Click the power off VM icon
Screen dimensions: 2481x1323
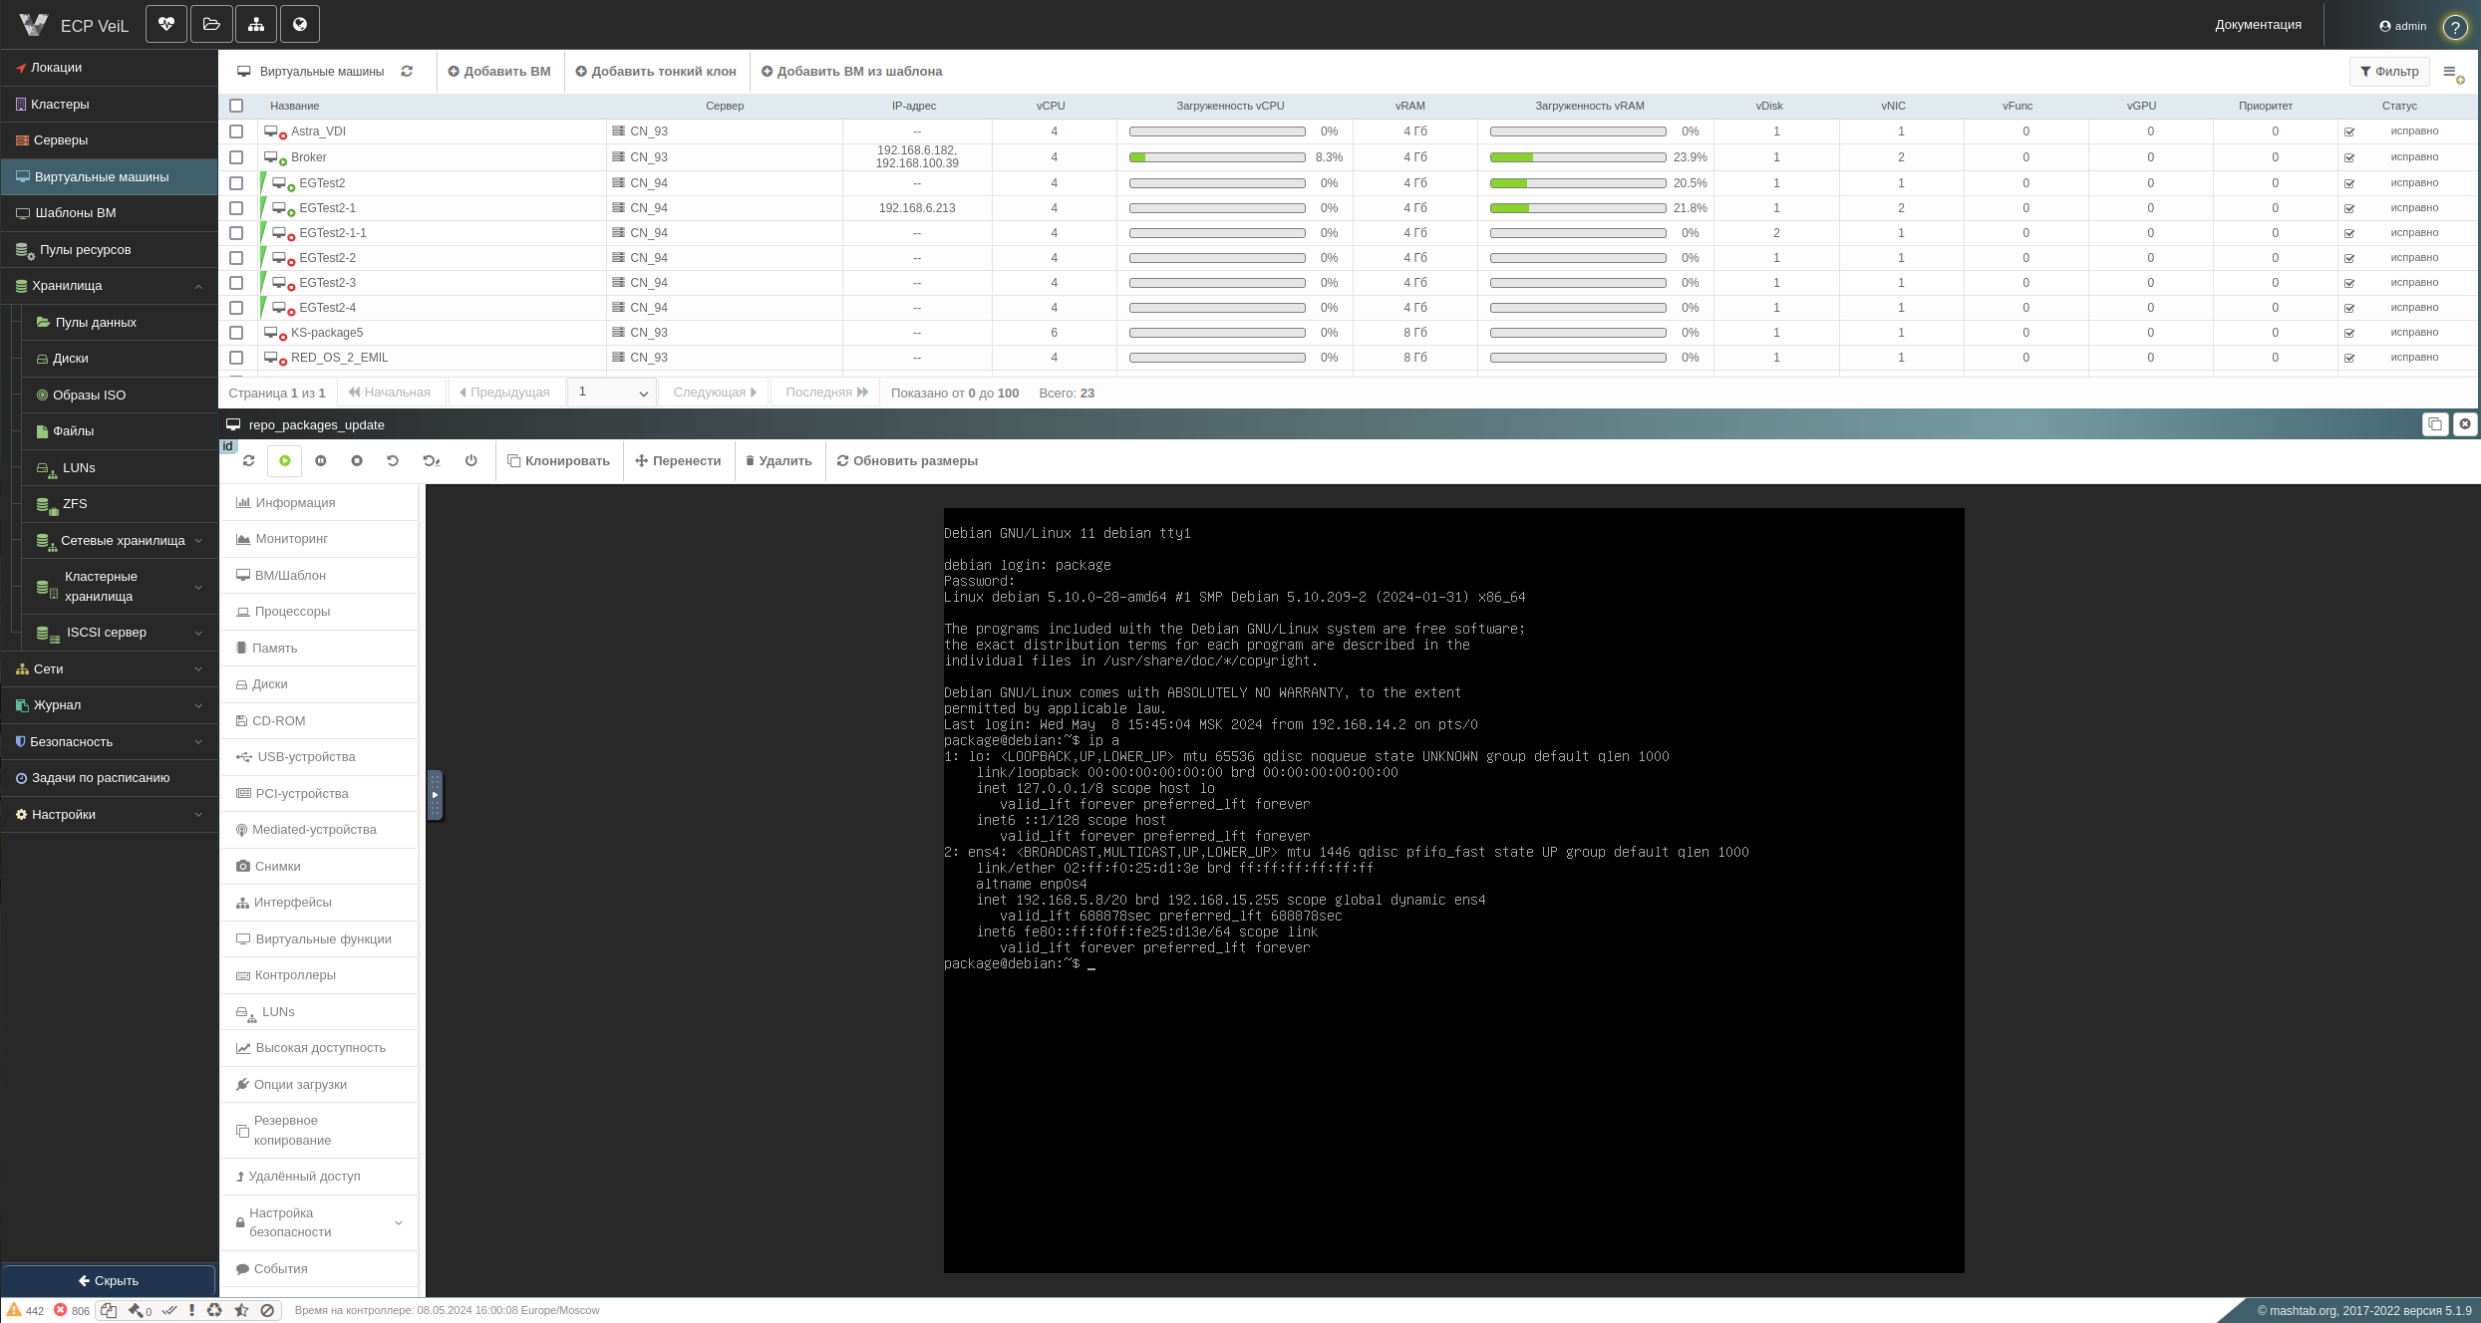[471, 461]
